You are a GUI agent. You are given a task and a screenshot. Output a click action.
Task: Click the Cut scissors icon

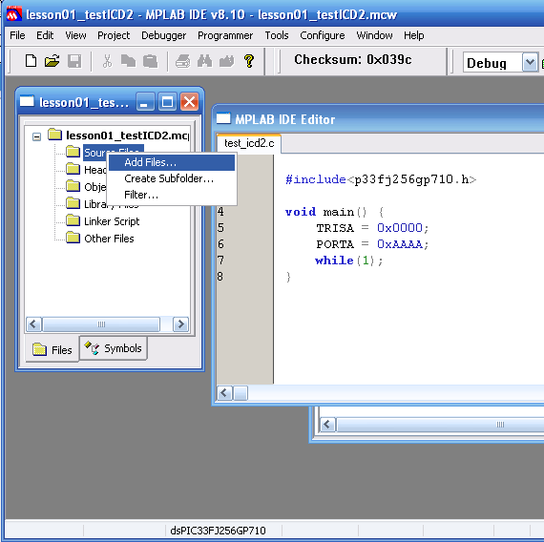107,61
